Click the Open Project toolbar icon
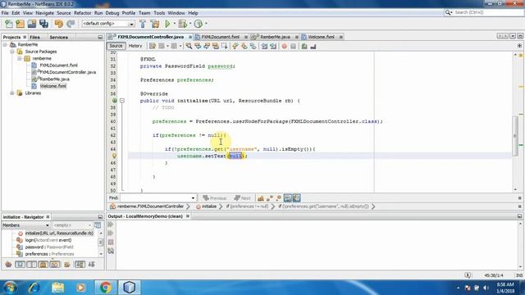Viewport: 525px width, 295px height. click(x=32, y=24)
